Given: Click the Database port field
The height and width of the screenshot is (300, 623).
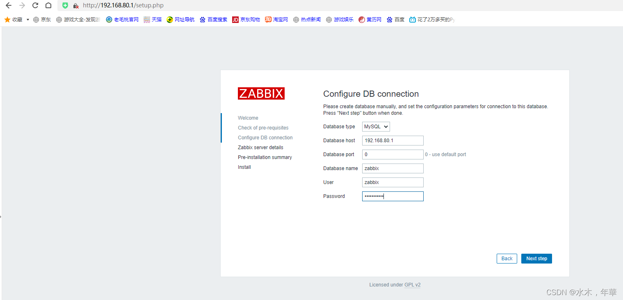Looking at the screenshot, I should (393, 155).
